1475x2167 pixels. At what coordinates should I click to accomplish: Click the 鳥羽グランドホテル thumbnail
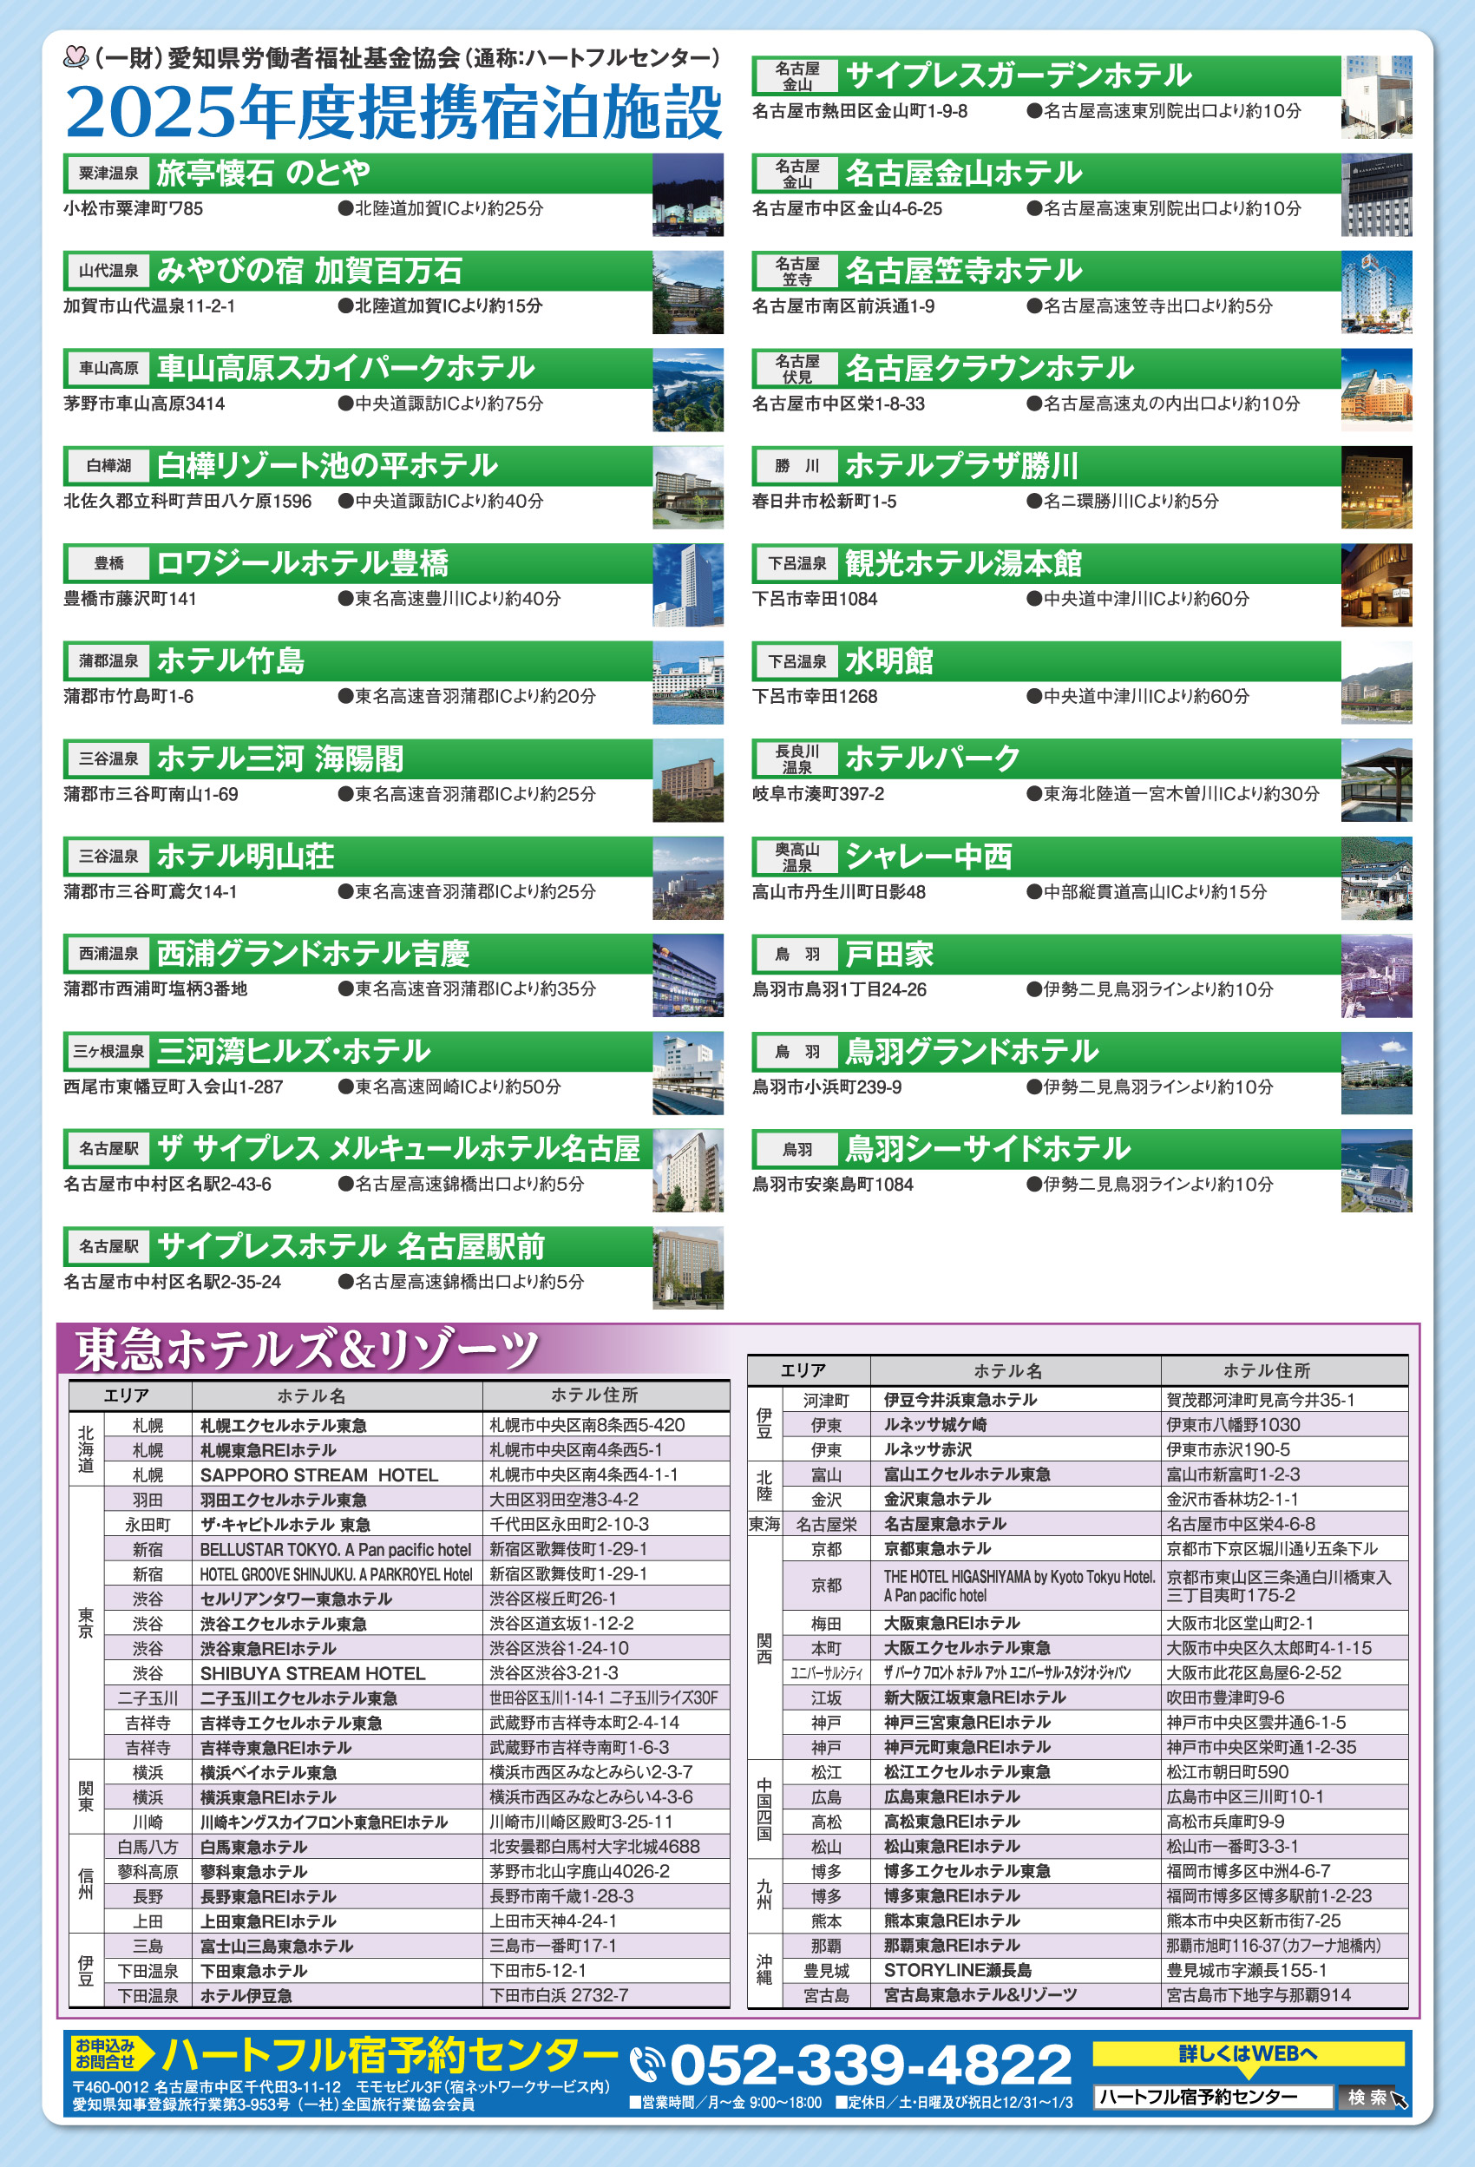pyautogui.click(x=1376, y=1074)
